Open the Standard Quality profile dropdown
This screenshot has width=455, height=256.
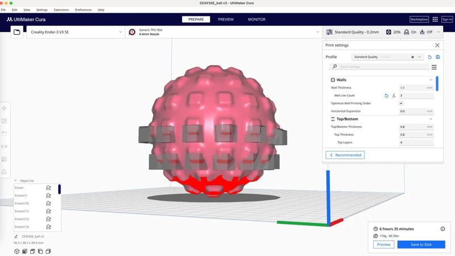point(387,57)
